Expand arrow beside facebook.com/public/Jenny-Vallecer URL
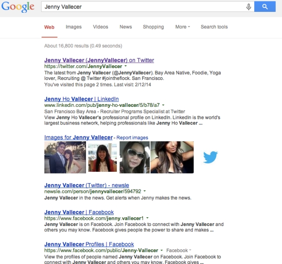Viewport: 282px width, 264px height. (162, 250)
